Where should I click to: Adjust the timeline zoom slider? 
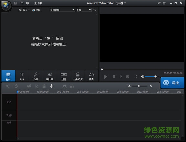tap(139, 86)
